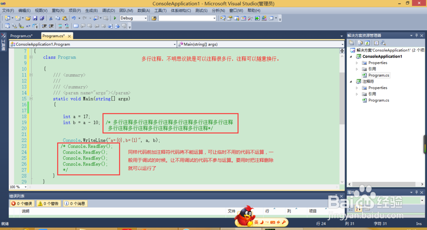Save the current file via floppy icon
This screenshot has height=230, width=427.
[x=35, y=18]
